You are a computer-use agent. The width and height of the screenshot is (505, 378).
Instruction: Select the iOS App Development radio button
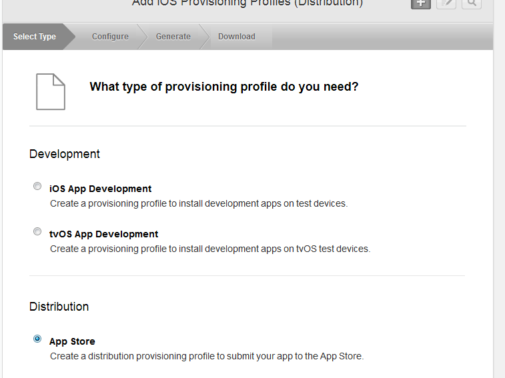tap(37, 187)
